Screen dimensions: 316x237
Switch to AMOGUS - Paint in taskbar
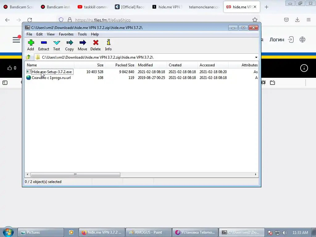148,232
